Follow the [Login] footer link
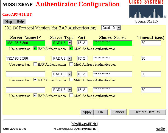 point(84,124)
